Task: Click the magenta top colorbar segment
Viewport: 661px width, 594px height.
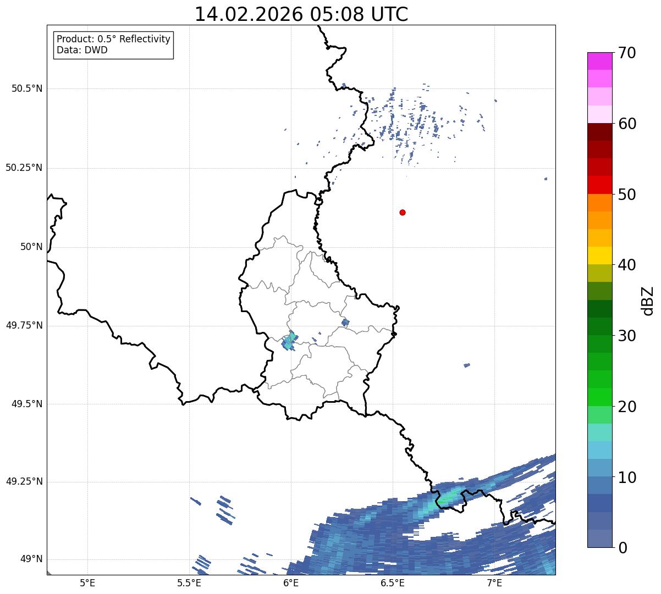Action: 599,61
